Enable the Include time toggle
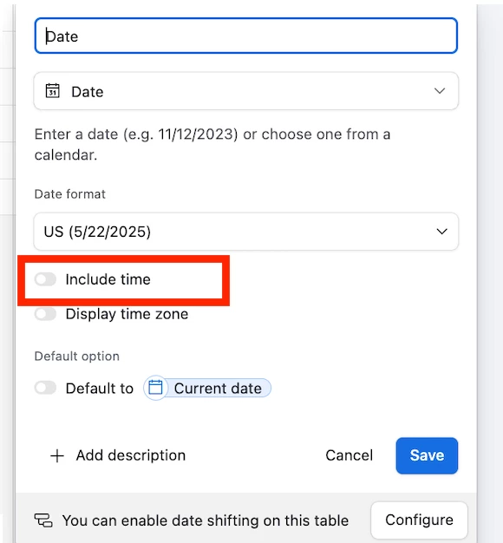Screen dimensions: 503x543 (45, 279)
